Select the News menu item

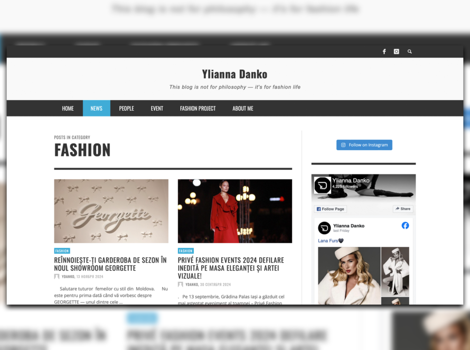[x=96, y=109]
